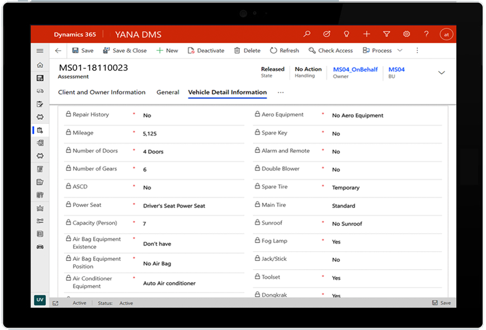Image resolution: width=486 pixels, height=330 pixels.
Task: Open the help question mark icon
Action: click(x=427, y=34)
